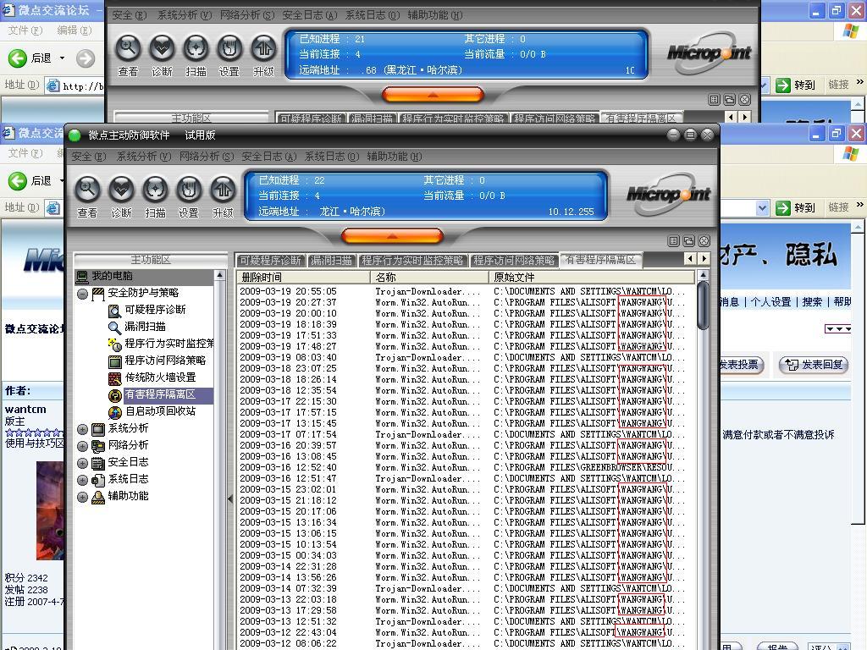Viewport: 867px width, 650px height.
Task: Click the 转到 button in the lower browser window
Action: pyautogui.click(x=796, y=208)
